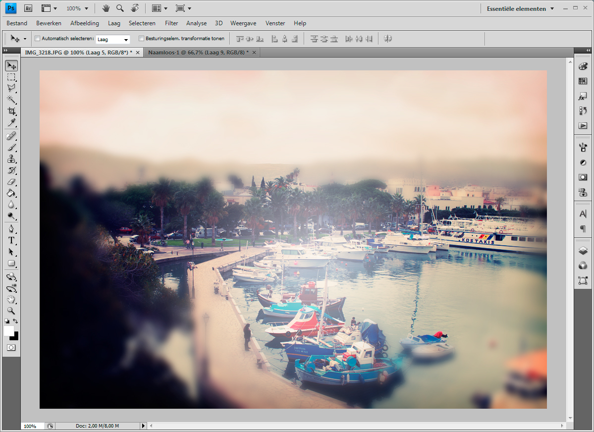Select the Clone Stamp tool

click(11, 159)
